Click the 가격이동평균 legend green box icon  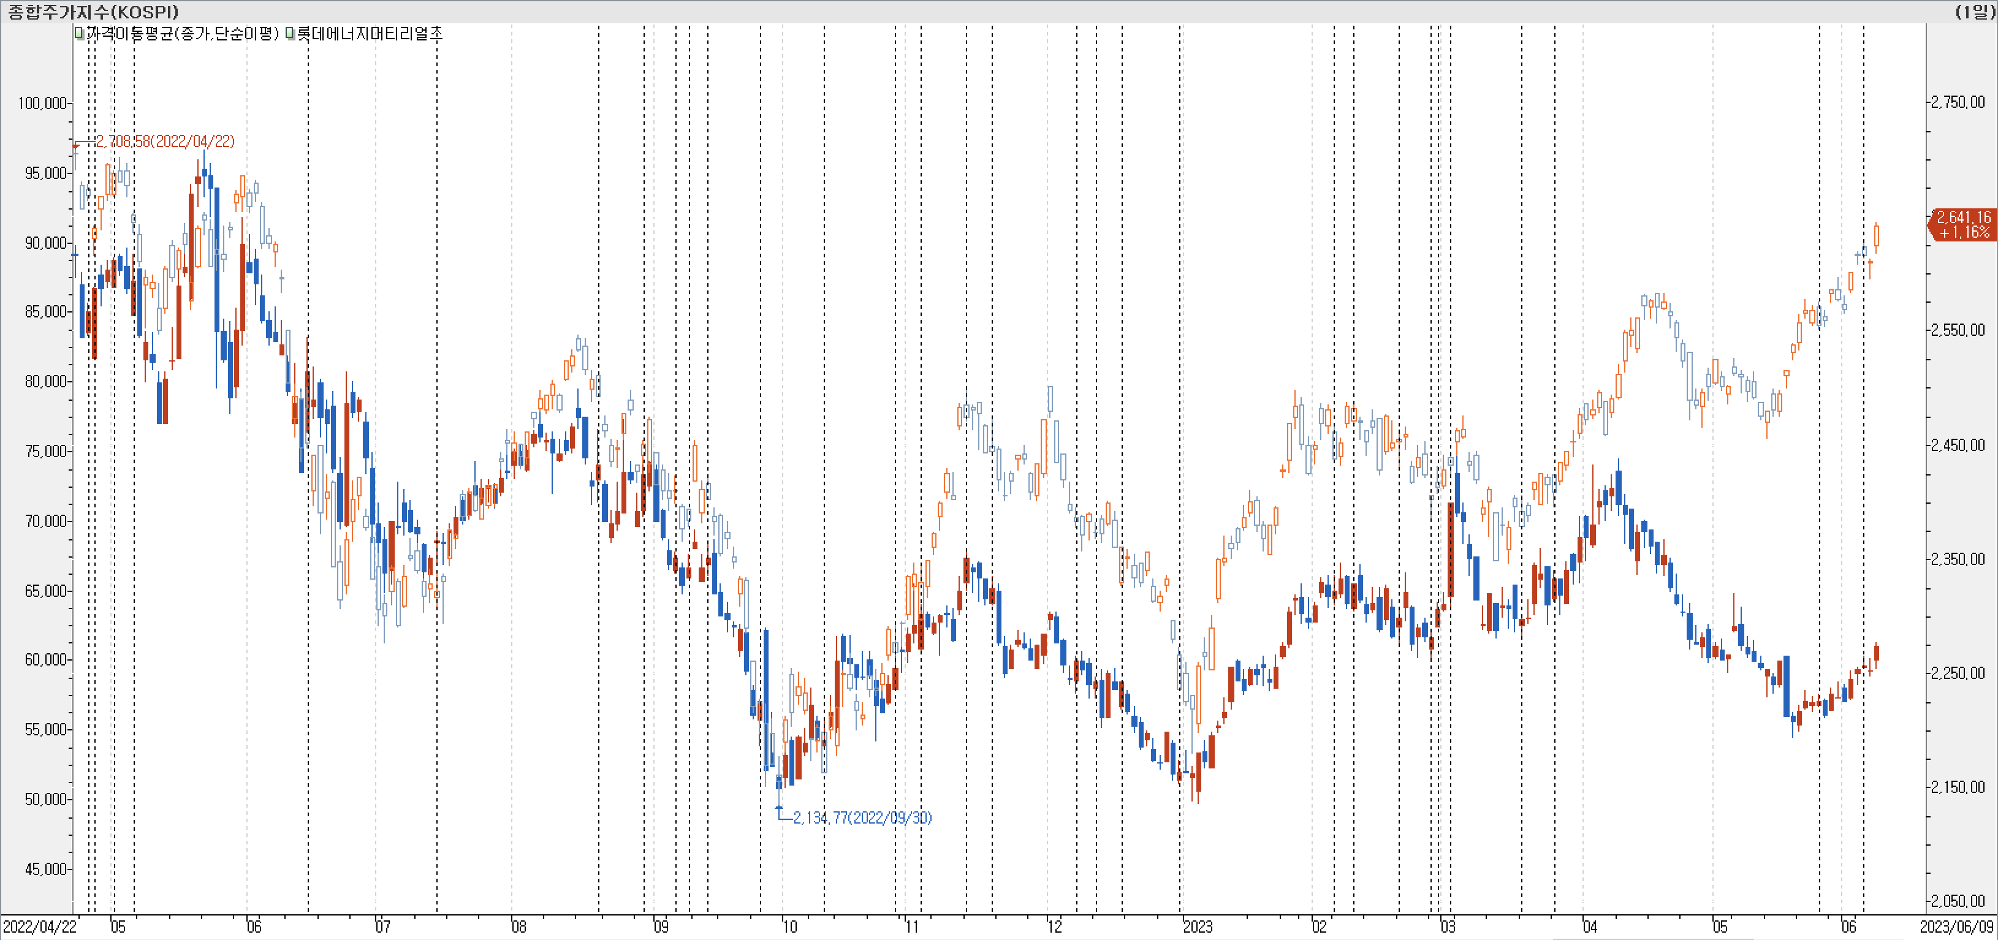(79, 33)
